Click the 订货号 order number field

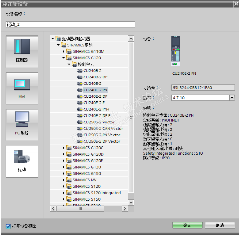[x=203, y=88]
